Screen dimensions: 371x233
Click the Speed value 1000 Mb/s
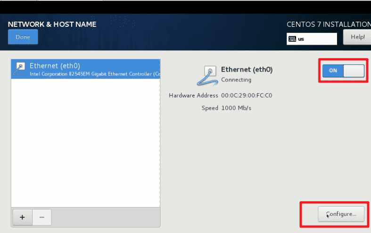(x=236, y=108)
